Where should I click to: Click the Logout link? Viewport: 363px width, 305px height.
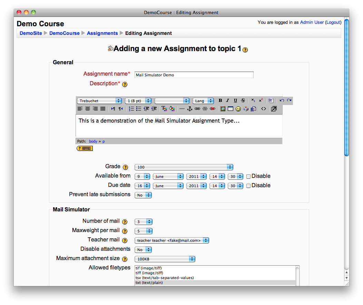333,22
